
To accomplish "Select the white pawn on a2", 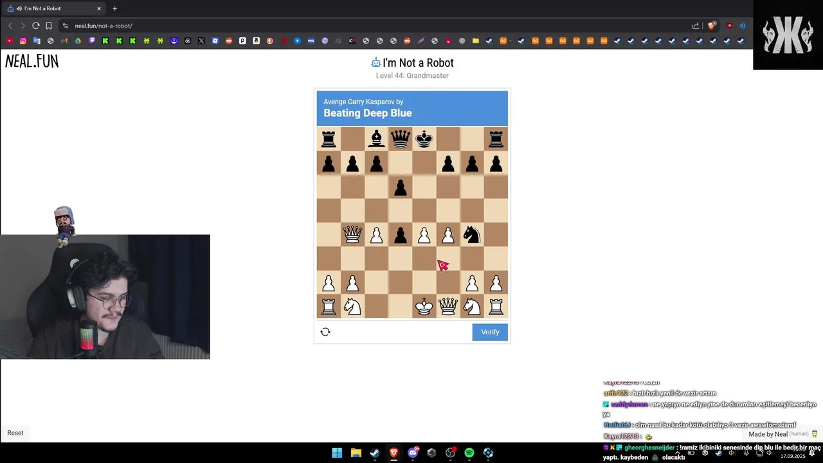I will [329, 283].
